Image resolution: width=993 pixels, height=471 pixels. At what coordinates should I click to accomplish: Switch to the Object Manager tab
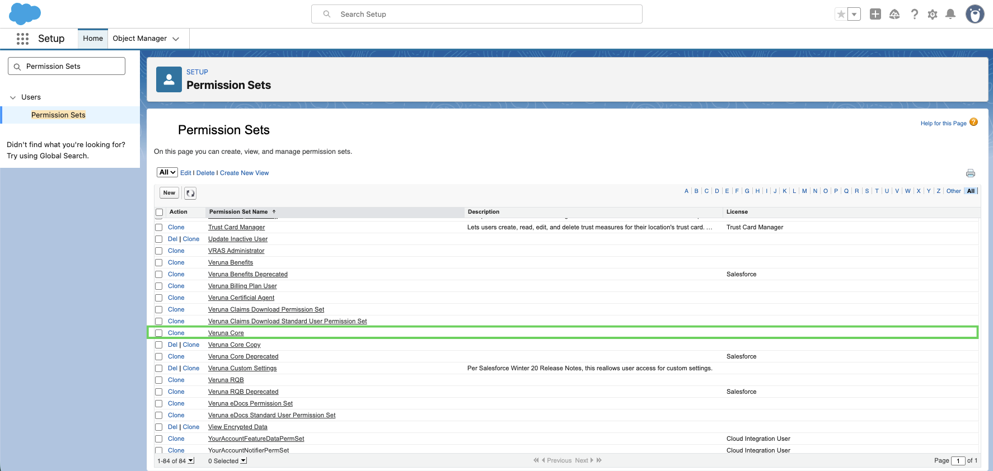coord(140,39)
